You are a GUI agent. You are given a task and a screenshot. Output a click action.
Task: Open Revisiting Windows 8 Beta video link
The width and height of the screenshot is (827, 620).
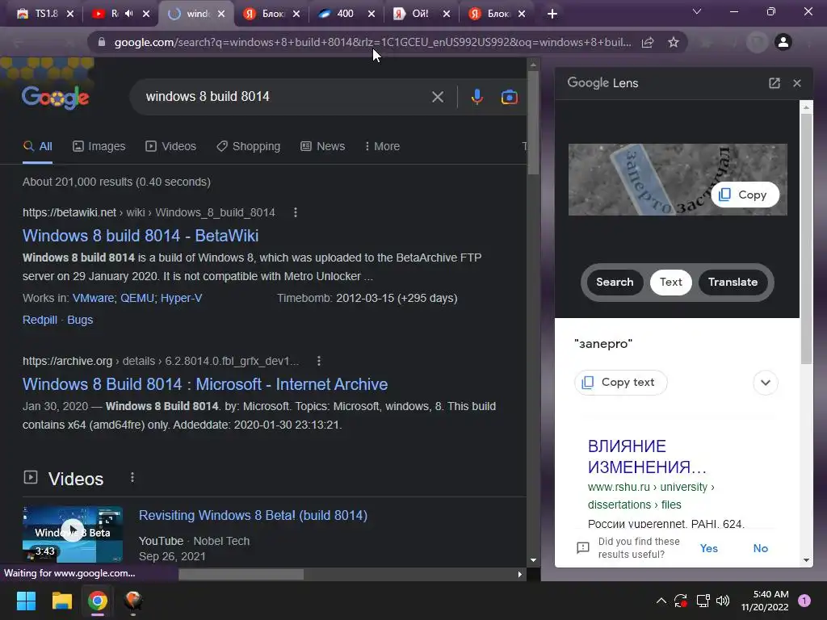click(x=253, y=516)
